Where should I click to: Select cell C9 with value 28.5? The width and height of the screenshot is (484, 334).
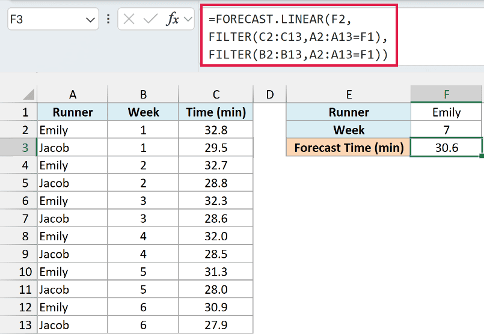click(216, 254)
